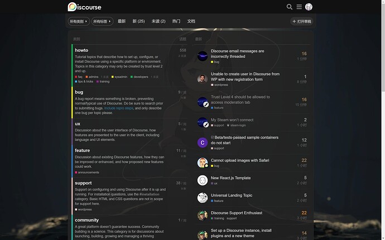385x240 pixels.
Task: Open avatar of 'Discourse Support Enthusiast' topic
Action: point(203,215)
